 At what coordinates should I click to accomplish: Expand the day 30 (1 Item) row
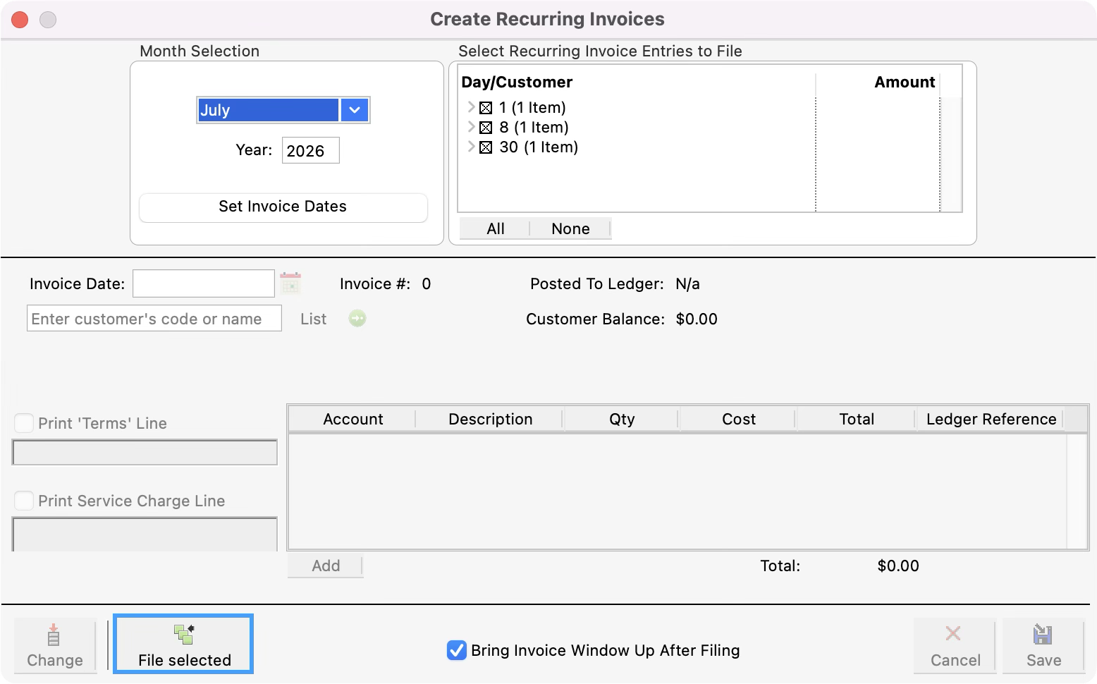pyautogui.click(x=471, y=147)
